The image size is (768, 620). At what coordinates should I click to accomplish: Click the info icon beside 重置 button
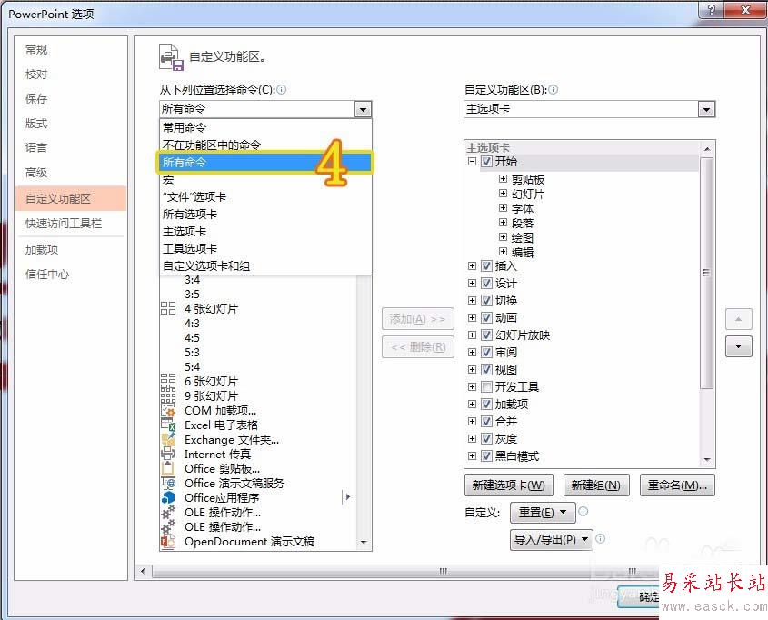point(583,511)
